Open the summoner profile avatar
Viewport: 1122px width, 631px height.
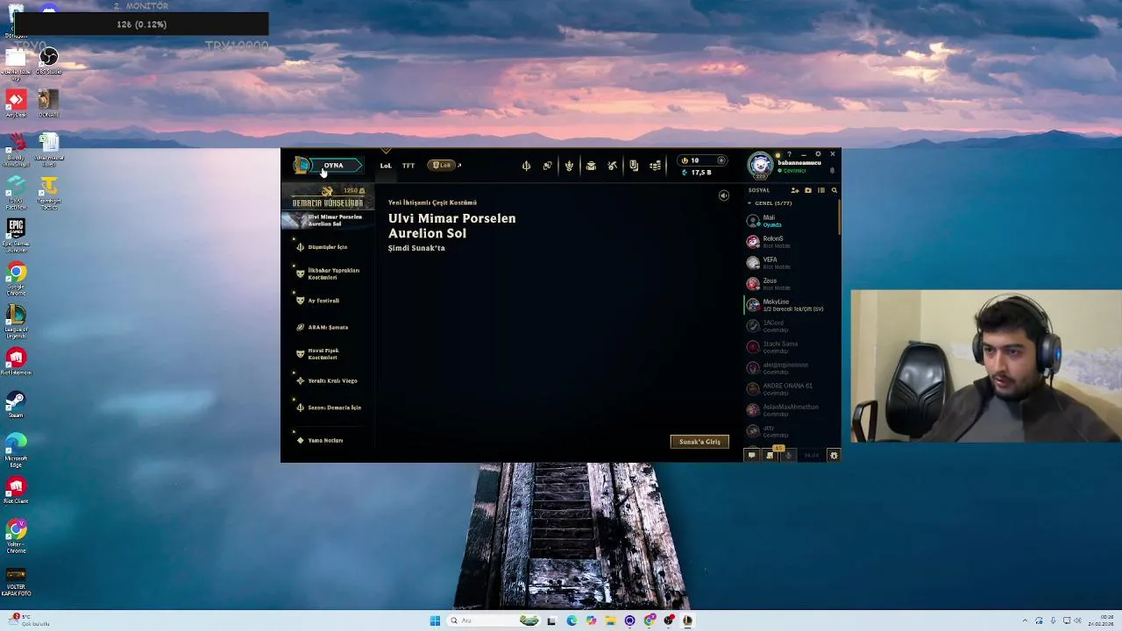(761, 165)
